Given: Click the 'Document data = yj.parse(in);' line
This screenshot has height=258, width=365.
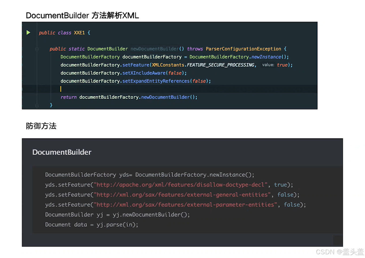Looking at the screenshot, I should pos(92,225).
